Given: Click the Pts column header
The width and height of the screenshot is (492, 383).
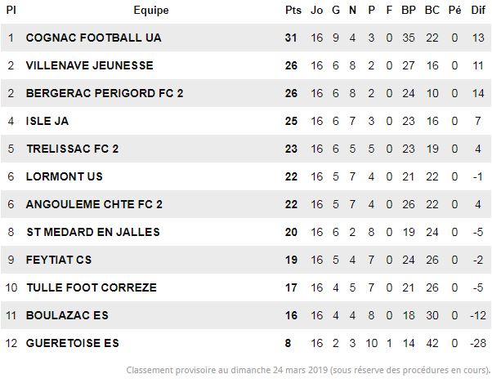Looking at the screenshot, I should [293, 10].
